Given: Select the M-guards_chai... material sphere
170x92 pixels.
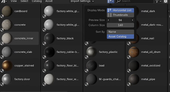Looking at the screenshot, I should pos(91,79).
